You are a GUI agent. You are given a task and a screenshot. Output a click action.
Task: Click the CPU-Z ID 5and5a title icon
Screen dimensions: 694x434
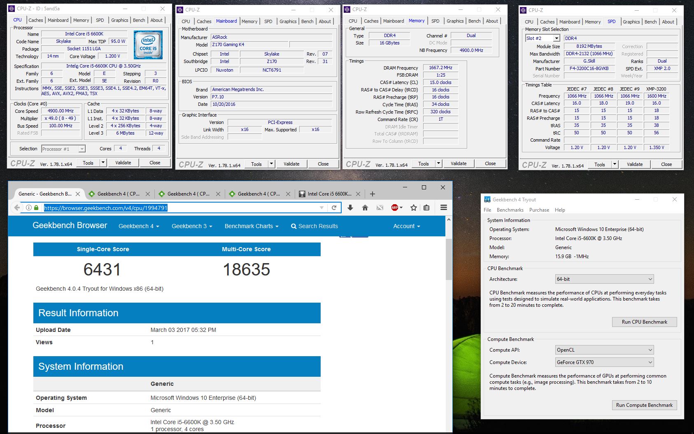coord(12,8)
